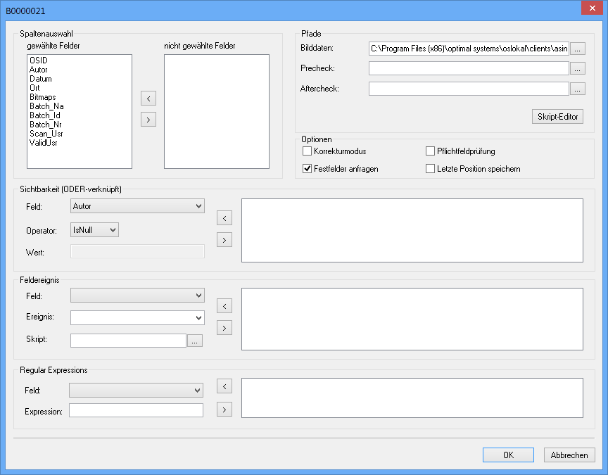Confirm the dialog with OK

pyautogui.click(x=508, y=455)
